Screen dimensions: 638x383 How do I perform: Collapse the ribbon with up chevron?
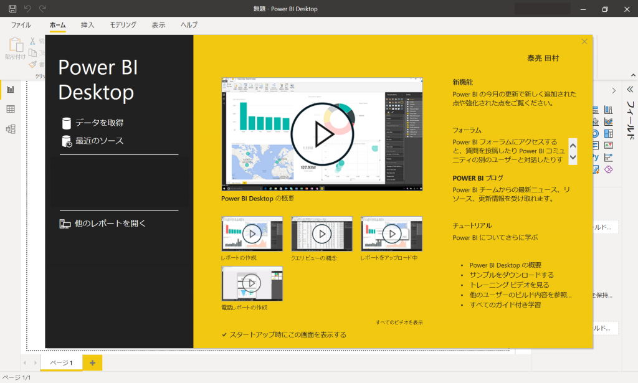633,75
